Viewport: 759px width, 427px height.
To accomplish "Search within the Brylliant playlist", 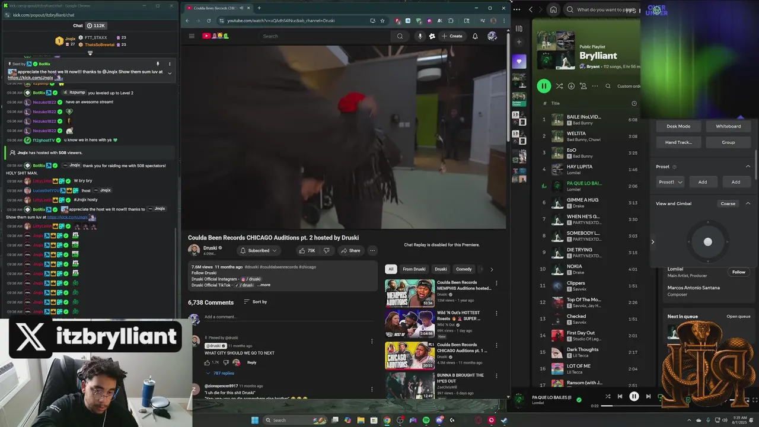I will pos(608,86).
